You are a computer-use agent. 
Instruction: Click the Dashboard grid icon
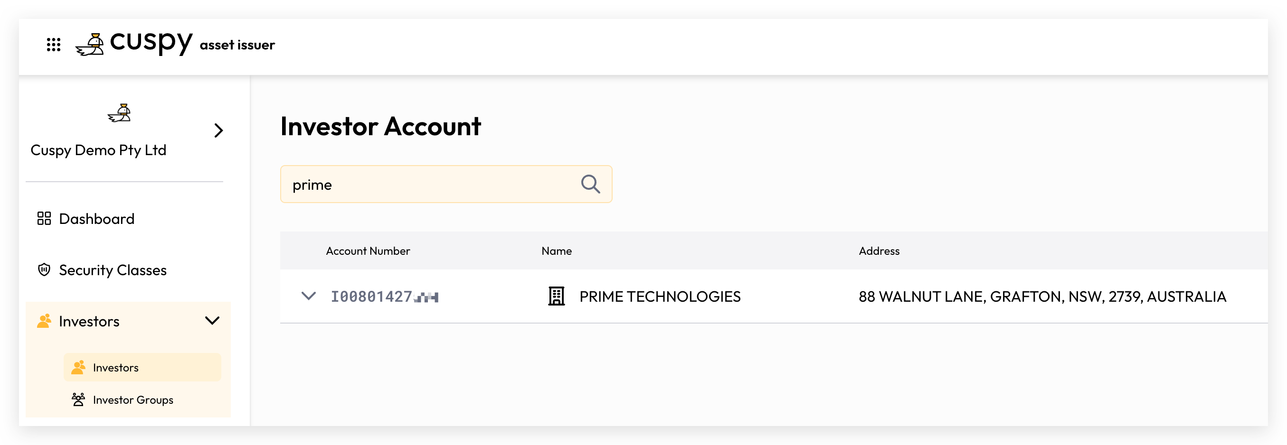pos(44,219)
